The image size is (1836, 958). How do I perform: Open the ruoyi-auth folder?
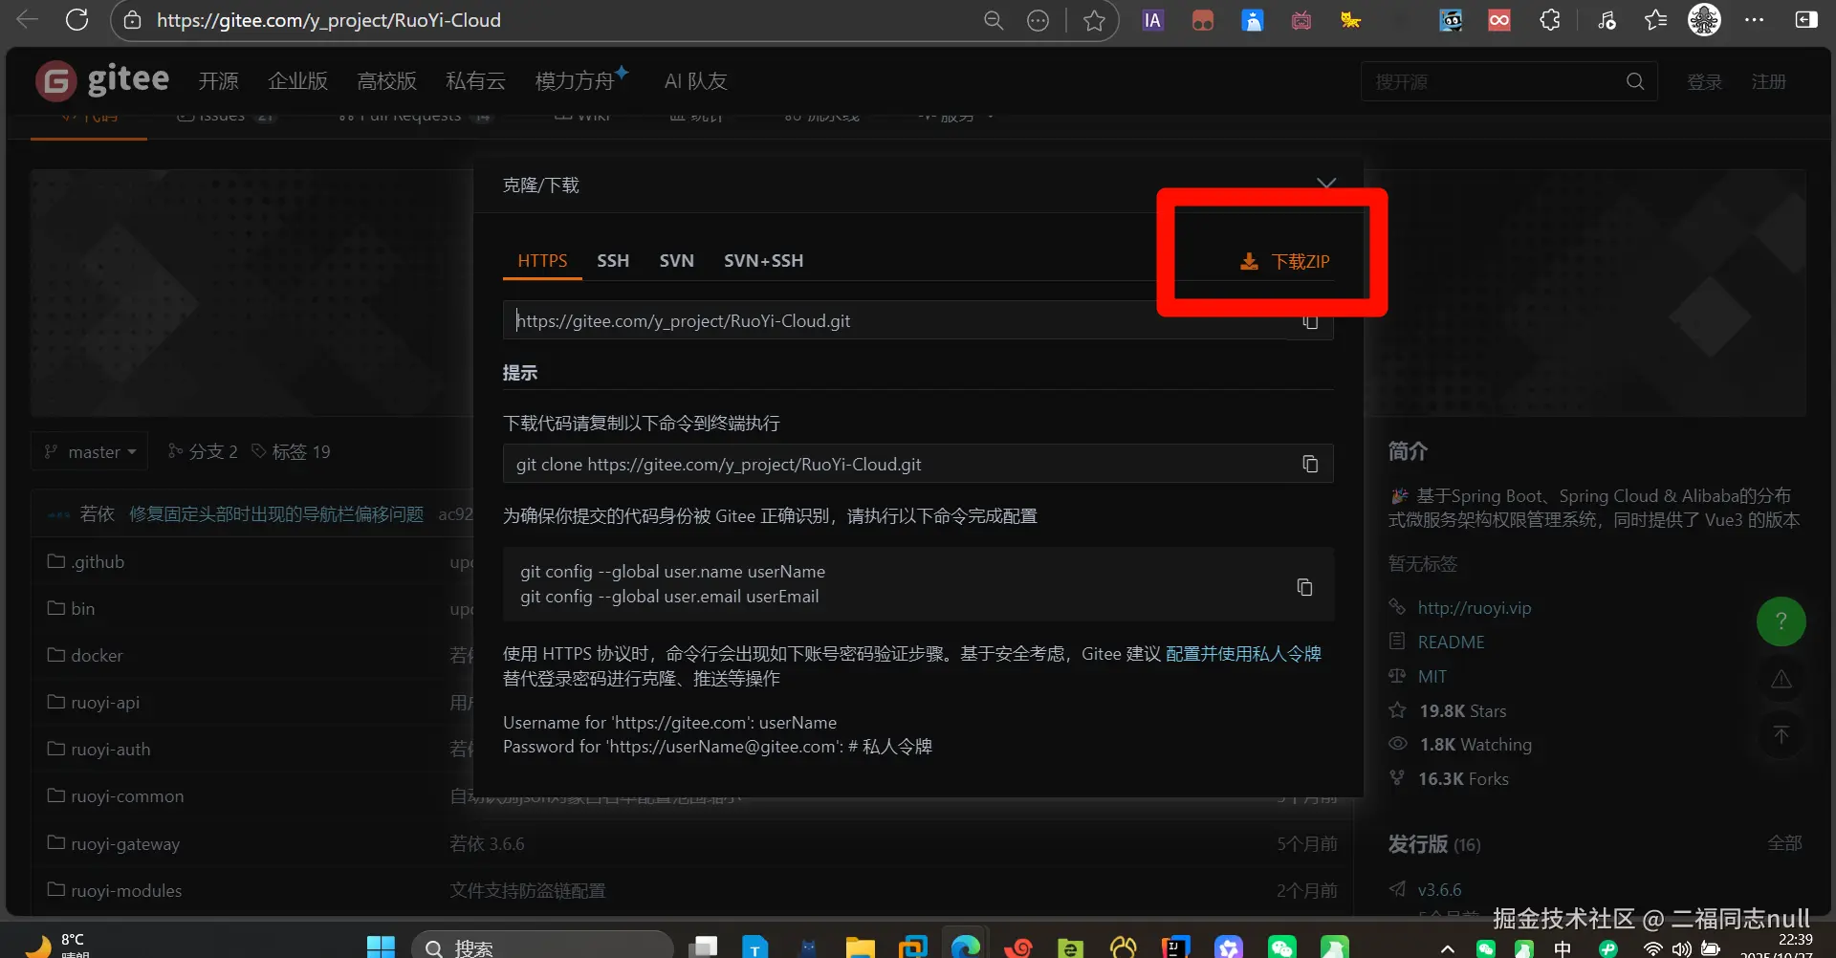click(x=110, y=749)
